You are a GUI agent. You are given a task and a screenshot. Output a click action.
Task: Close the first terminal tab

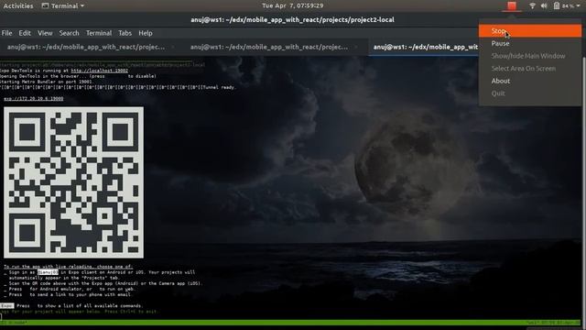click(x=173, y=47)
